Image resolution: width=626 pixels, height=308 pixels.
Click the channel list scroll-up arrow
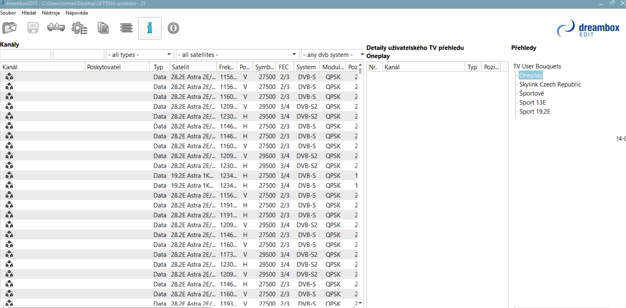(360, 65)
